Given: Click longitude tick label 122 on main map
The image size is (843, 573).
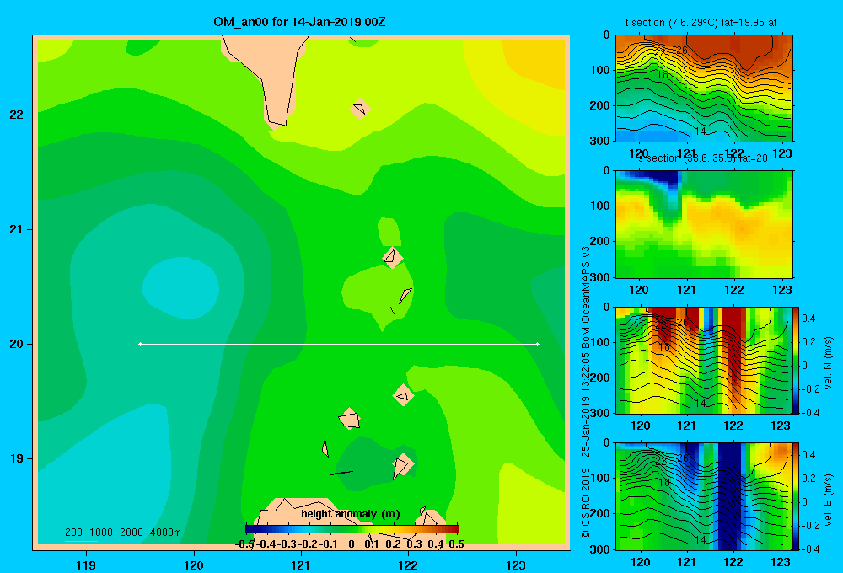Looking at the screenshot, I should (x=408, y=565).
